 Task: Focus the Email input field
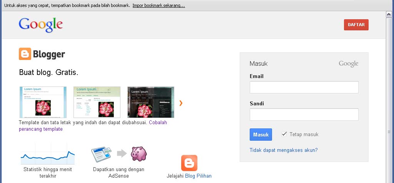(x=304, y=87)
